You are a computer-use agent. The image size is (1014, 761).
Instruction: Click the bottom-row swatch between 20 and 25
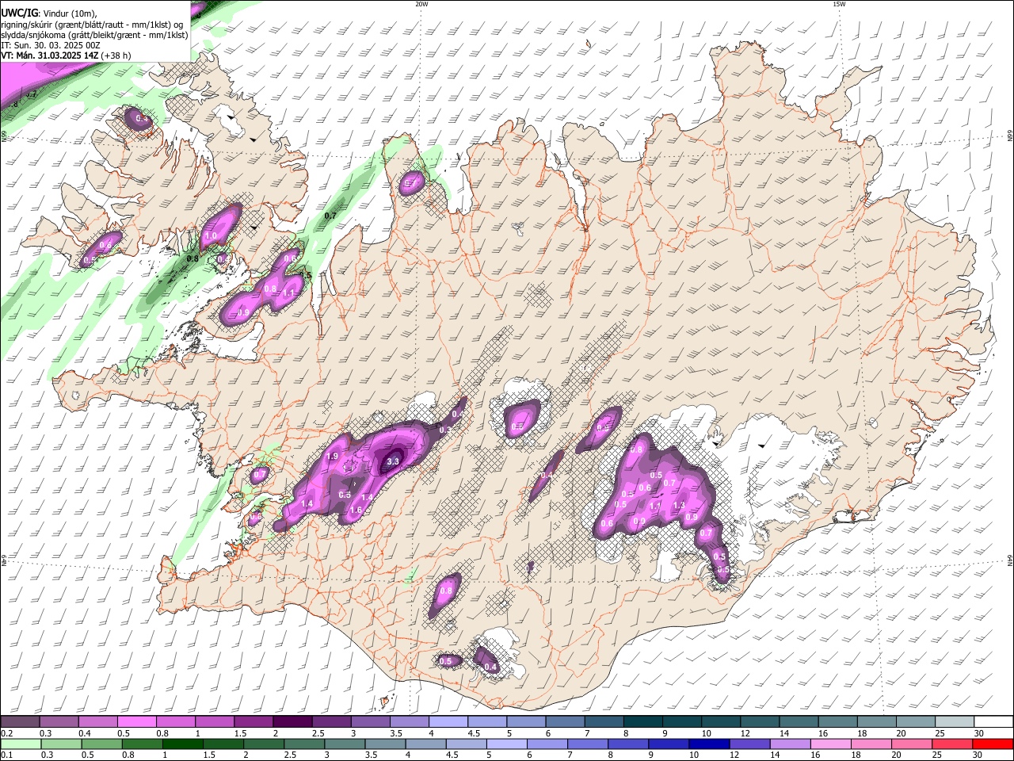(912, 744)
